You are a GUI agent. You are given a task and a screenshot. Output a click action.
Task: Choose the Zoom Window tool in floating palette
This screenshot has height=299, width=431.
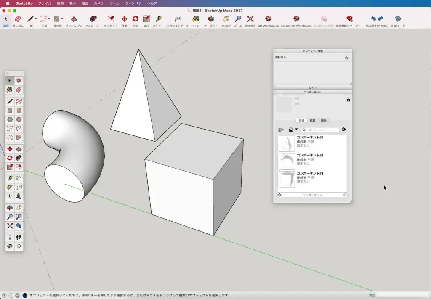click(x=19, y=217)
